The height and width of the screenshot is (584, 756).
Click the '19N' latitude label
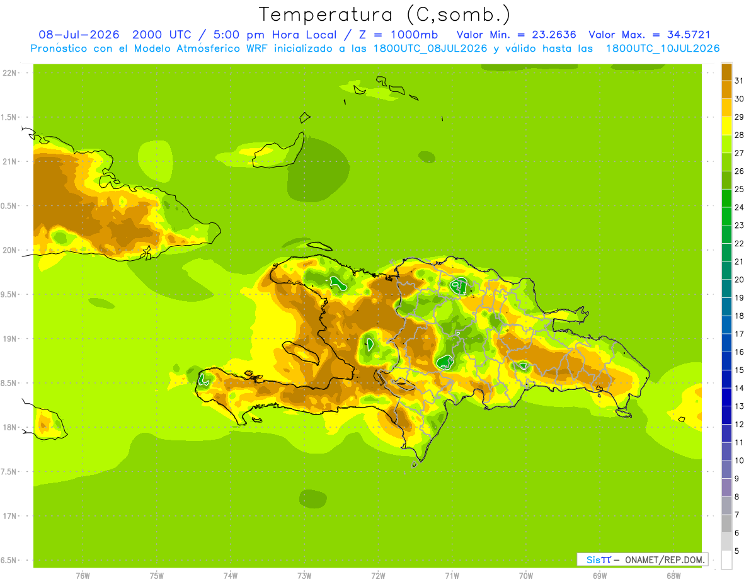pyautogui.click(x=10, y=338)
